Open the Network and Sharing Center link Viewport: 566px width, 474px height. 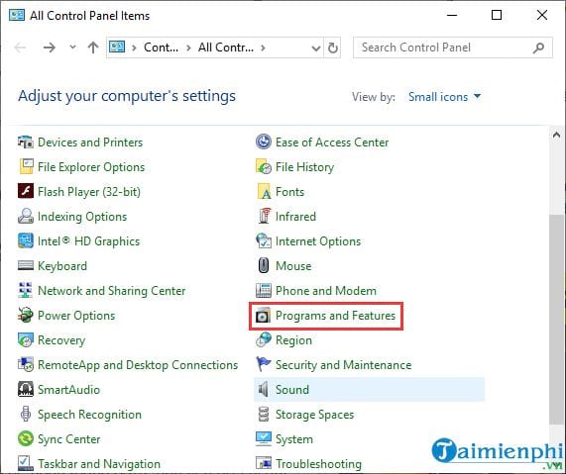coord(112,291)
